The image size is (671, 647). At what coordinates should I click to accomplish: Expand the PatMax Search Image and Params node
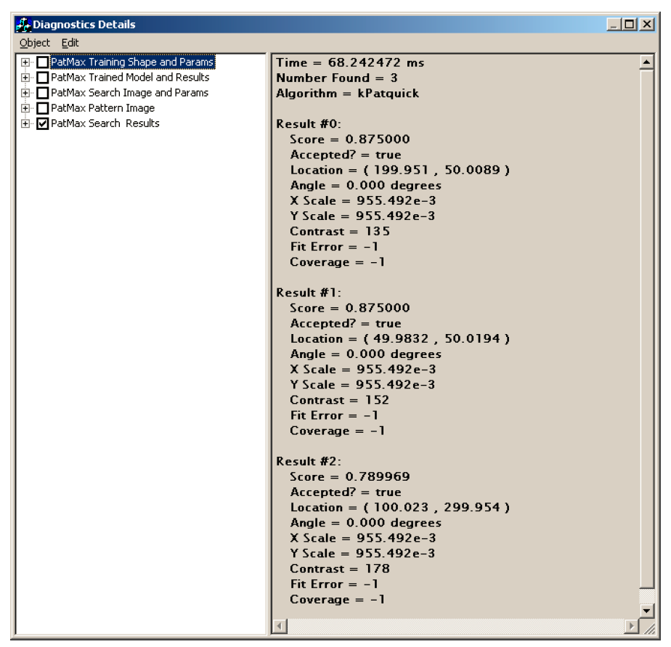(x=26, y=93)
